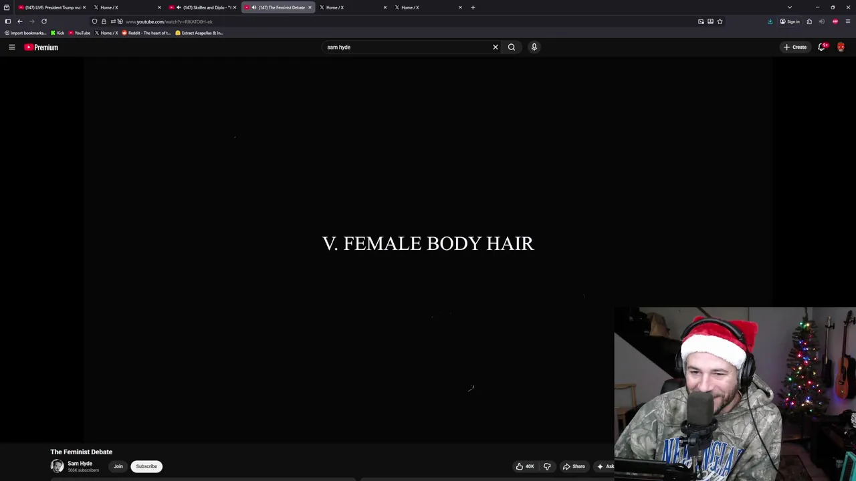Open Firefox View icon
This screenshot has width=856, height=481.
pyautogui.click(x=7, y=7)
